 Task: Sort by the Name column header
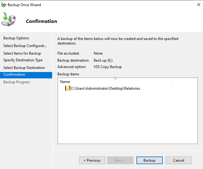pyautogui.click(x=115, y=82)
